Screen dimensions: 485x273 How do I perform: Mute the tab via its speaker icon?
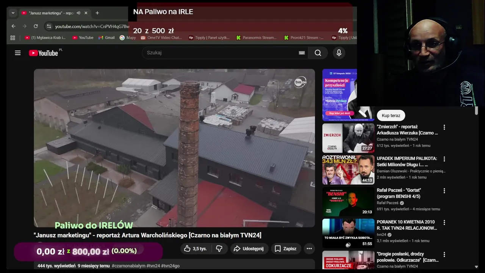[x=78, y=13]
